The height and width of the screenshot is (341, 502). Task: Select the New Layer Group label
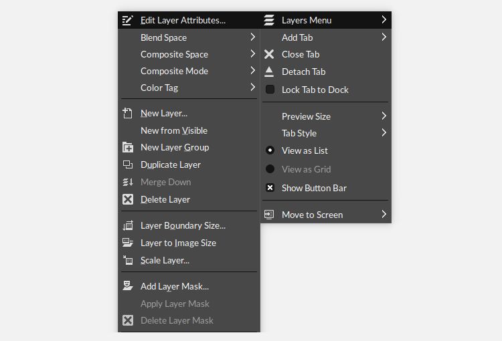click(x=175, y=148)
